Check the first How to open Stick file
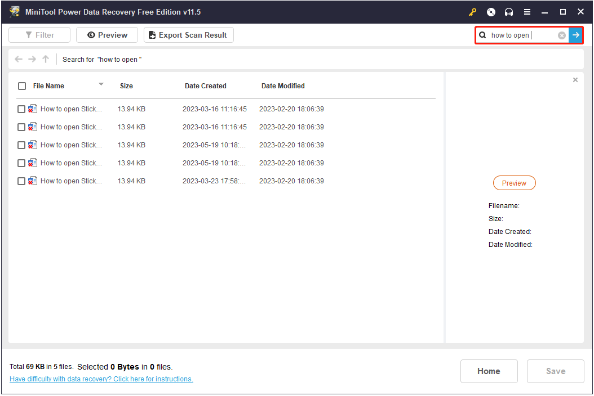Viewport: 594px width, 396px height. click(x=21, y=109)
